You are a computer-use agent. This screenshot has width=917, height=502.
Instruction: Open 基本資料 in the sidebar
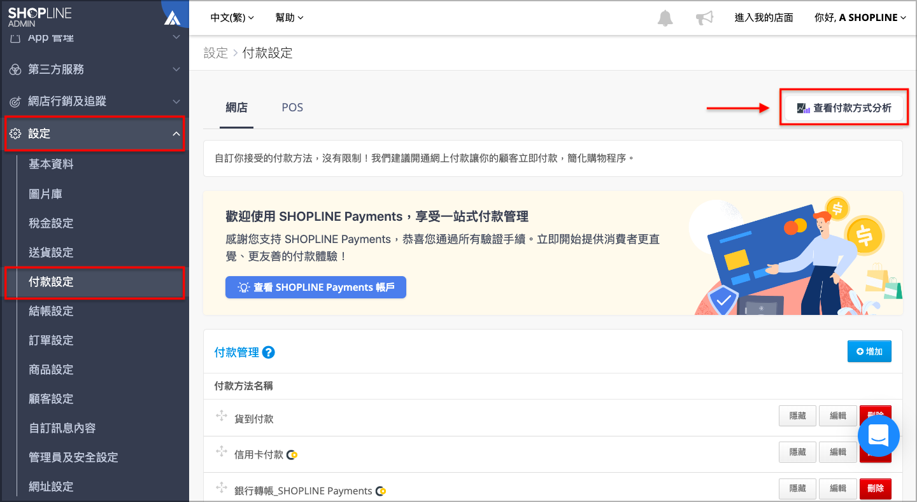[51, 164]
